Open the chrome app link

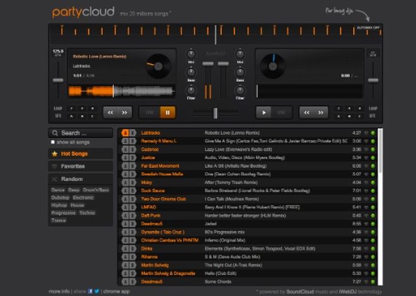(117, 291)
